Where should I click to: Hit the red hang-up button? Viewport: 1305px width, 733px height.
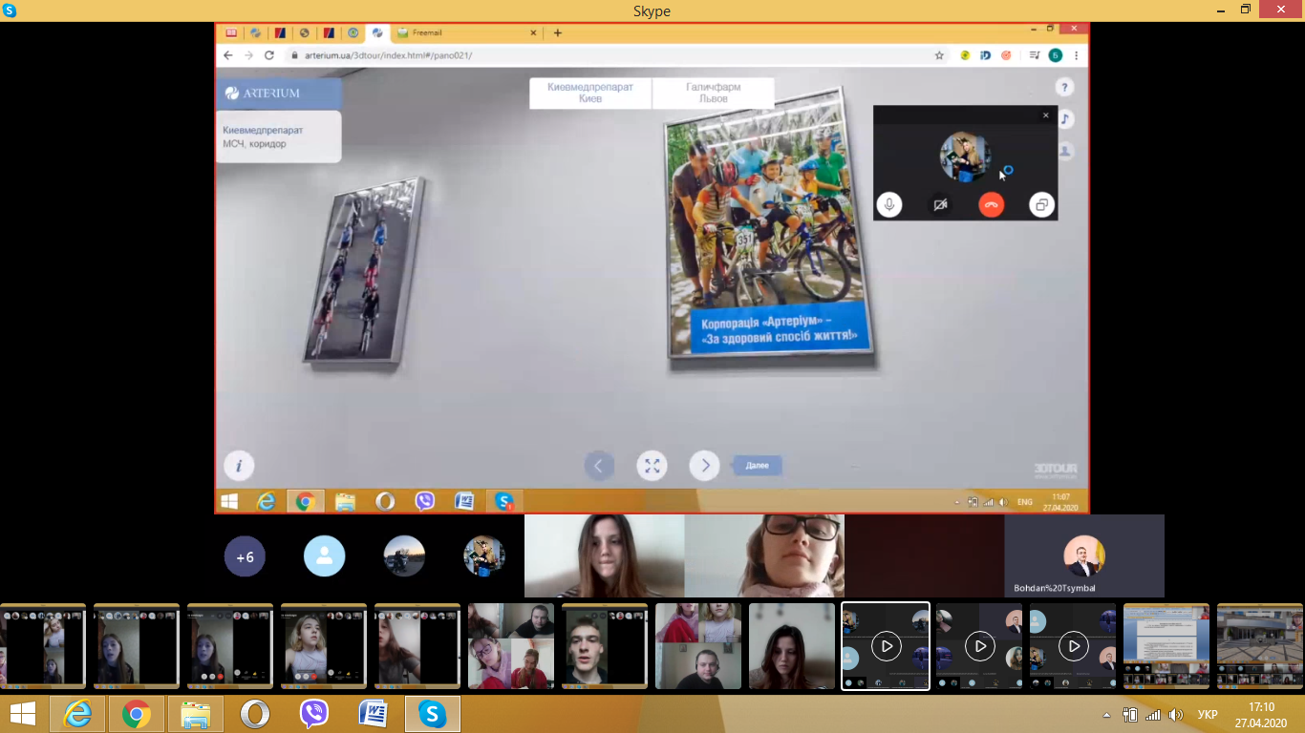(x=992, y=204)
